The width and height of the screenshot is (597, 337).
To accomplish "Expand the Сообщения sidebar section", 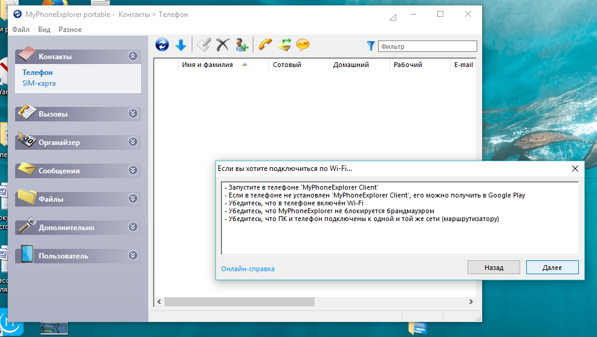I will tap(133, 170).
